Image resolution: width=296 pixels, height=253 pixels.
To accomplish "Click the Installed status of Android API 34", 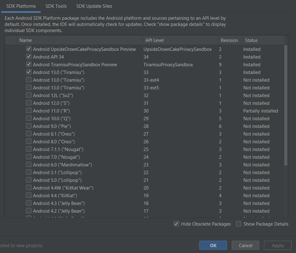I will 252,57.
